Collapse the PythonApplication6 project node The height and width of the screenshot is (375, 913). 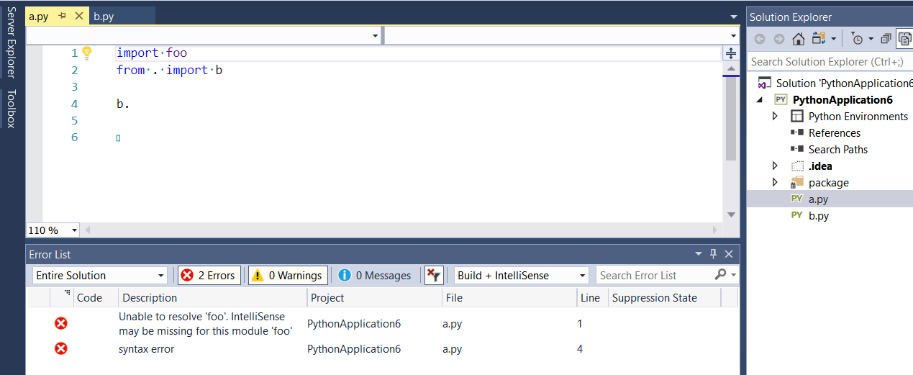pyautogui.click(x=760, y=99)
